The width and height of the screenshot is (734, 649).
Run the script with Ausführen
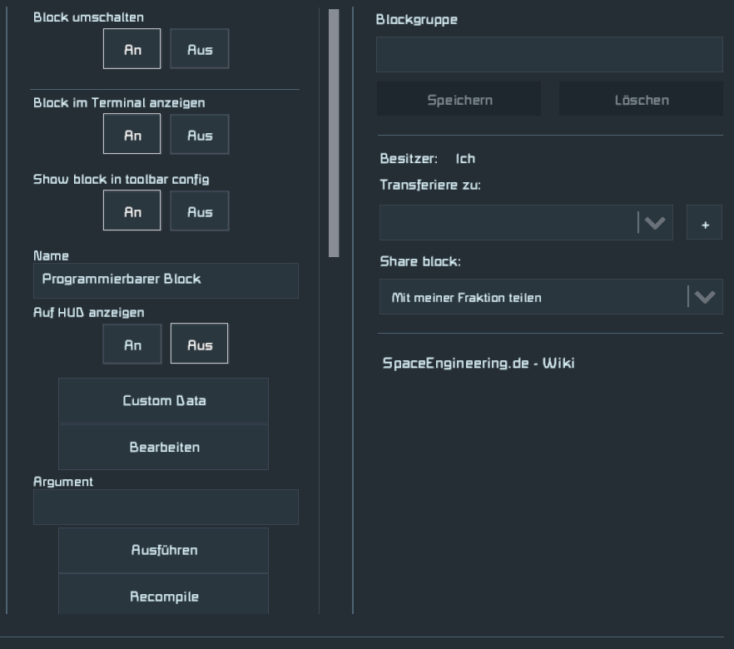tap(163, 550)
